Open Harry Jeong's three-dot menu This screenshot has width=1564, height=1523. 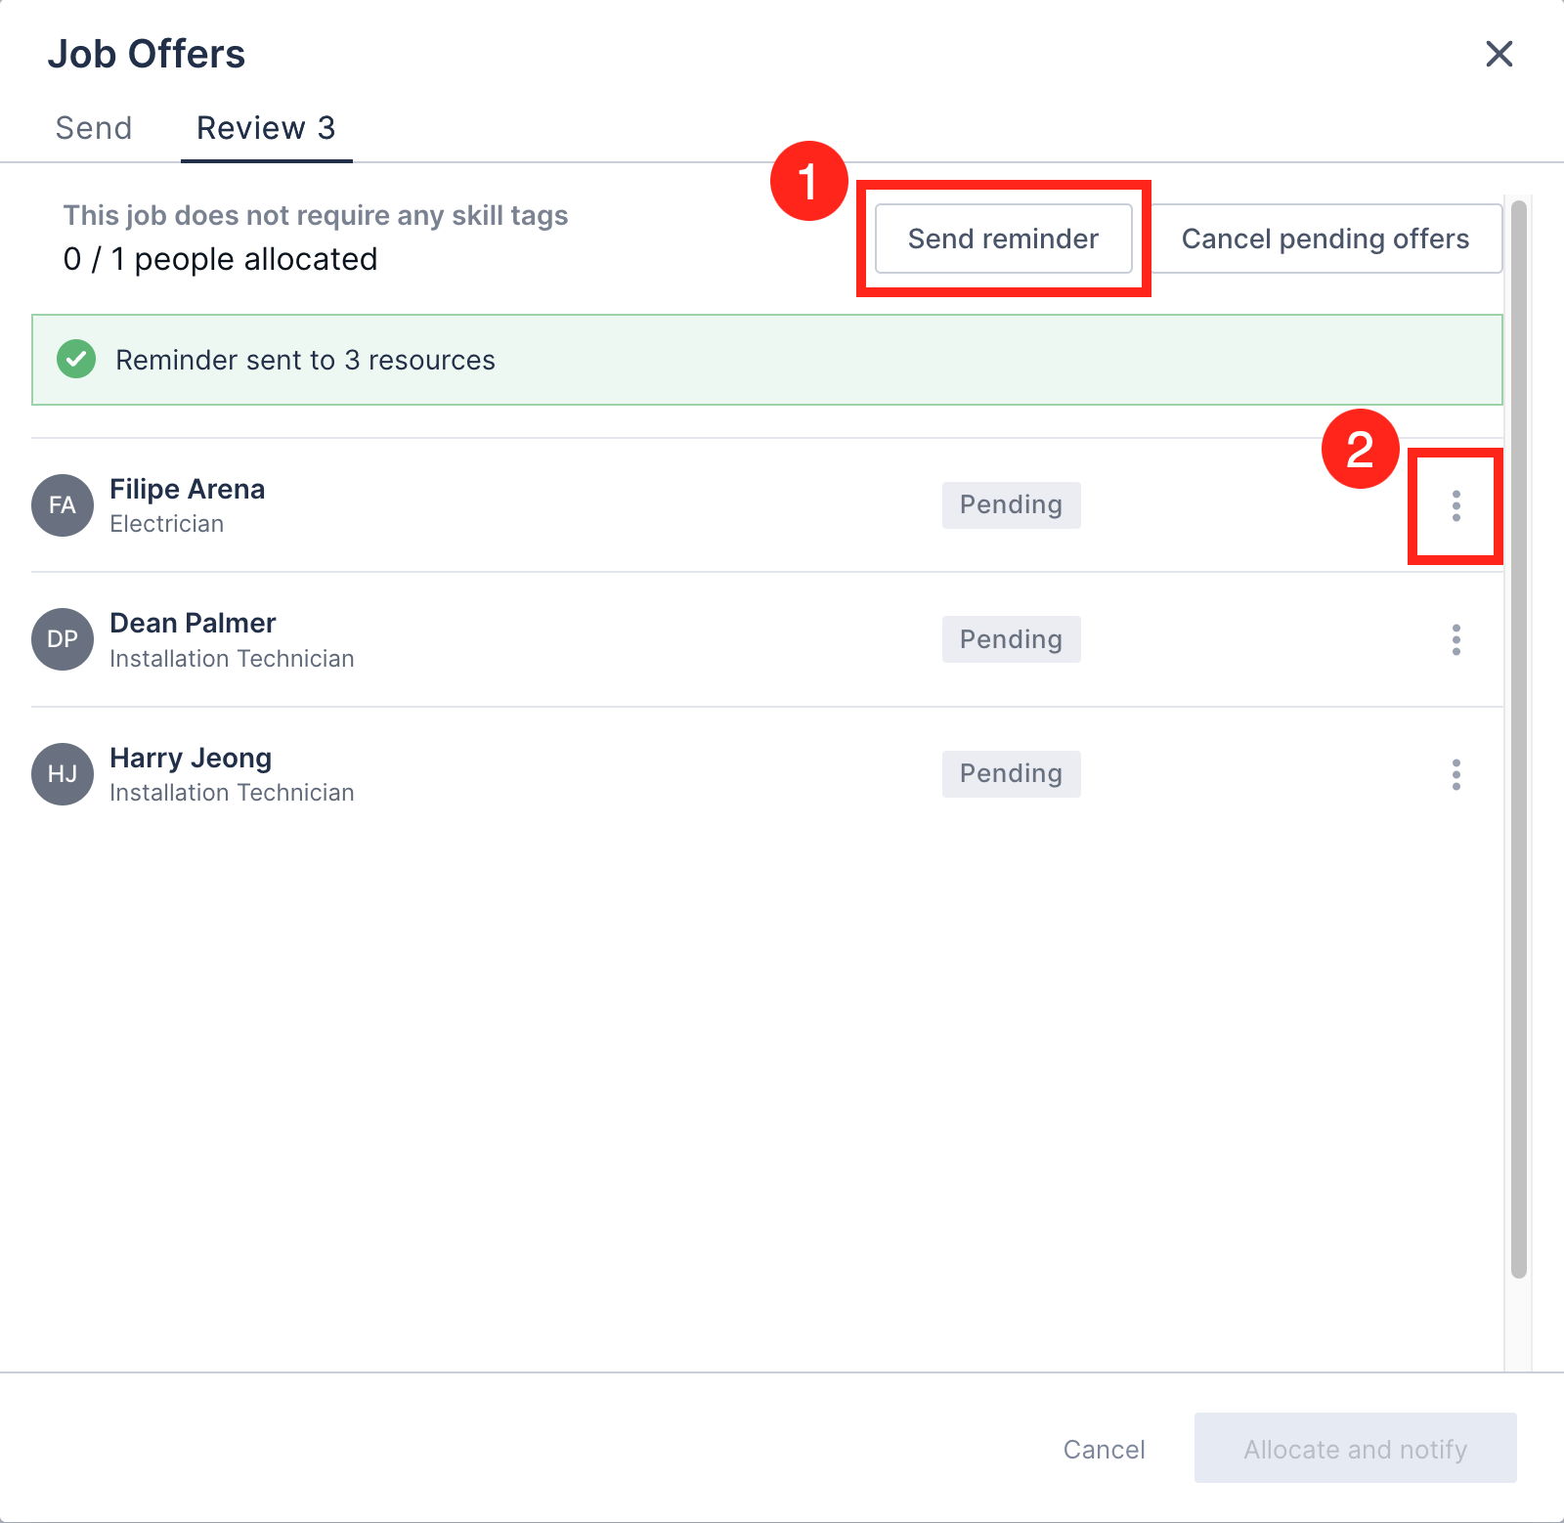(1455, 774)
